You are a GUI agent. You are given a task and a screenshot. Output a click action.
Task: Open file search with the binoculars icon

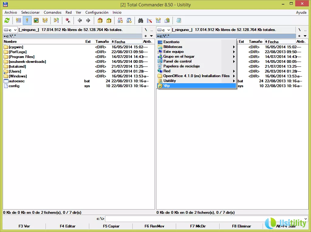(x=141, y=20)
